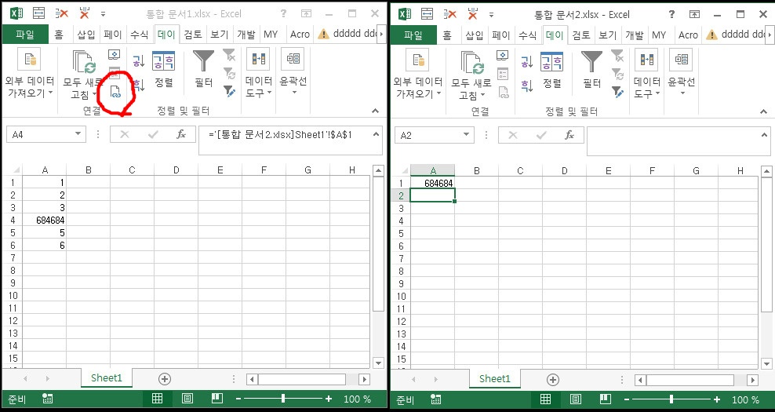The image size is (775, 412).
Task: Click Advanced filter icon in 통합 문서1
Action: [x=229, y=92]
